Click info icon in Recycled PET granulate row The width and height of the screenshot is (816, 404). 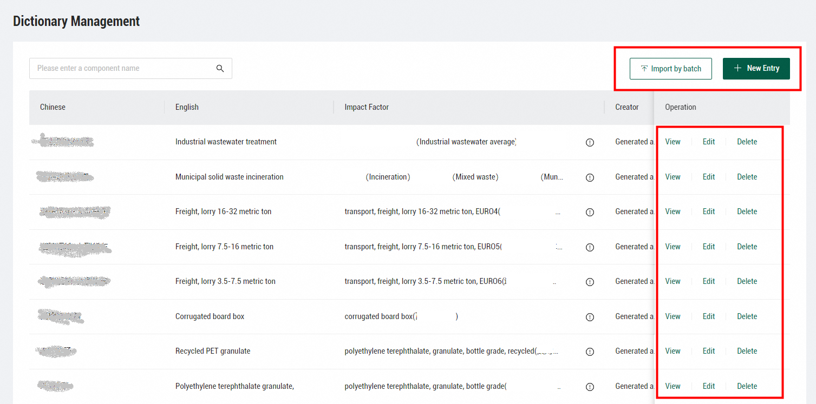pyautogui.click(x=590, y=352)
